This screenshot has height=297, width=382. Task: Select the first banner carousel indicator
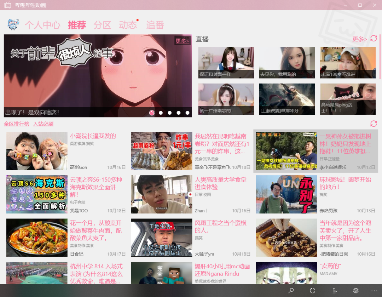(152, 113)
